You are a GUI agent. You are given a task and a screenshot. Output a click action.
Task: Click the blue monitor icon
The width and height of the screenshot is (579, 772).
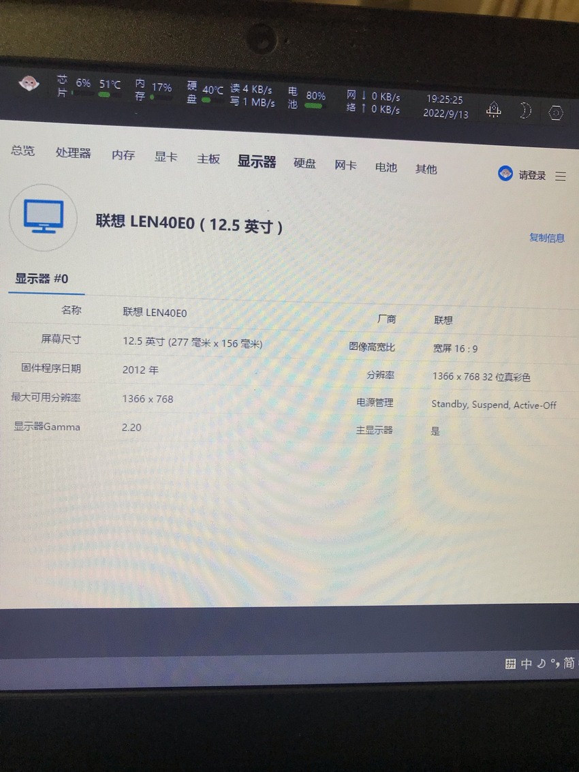point(44,217)
